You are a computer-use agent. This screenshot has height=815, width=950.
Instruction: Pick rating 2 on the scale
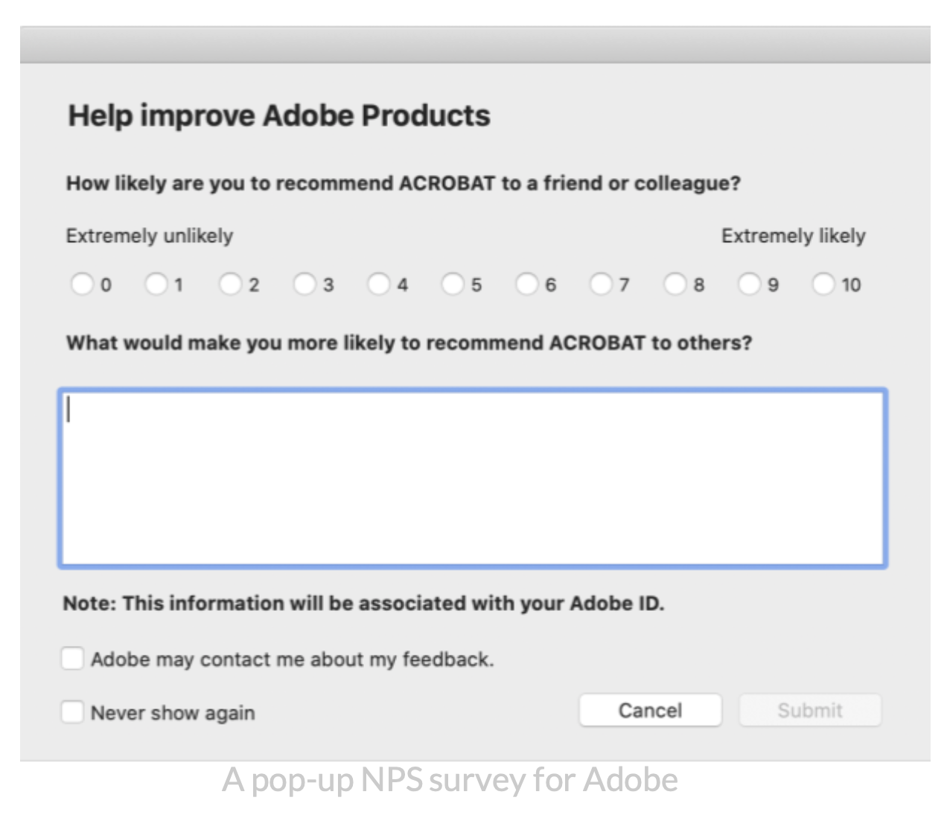230,284
